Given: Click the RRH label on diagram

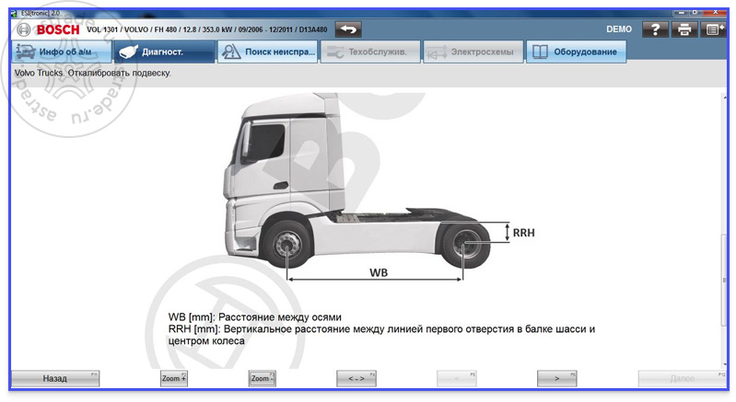Looking at the screenshot, I should (523, 233).
